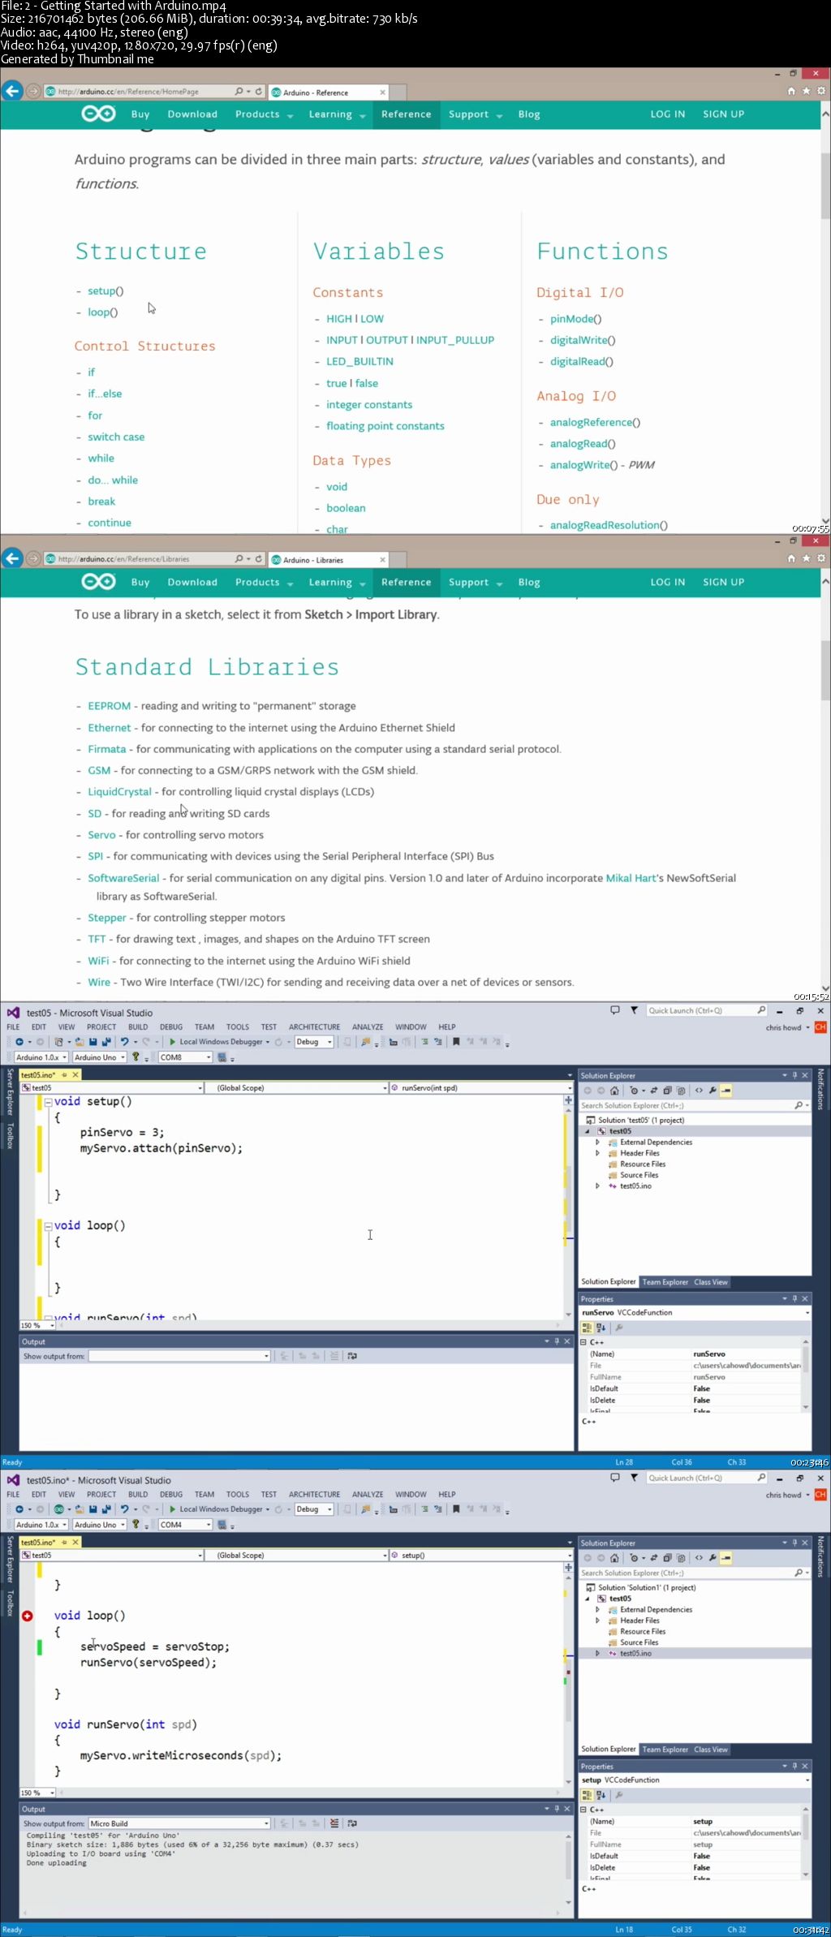Click Arduino infinity logo on Libraries page
The height and width of the screenshot is (1937, 831).
pos(99,582)
